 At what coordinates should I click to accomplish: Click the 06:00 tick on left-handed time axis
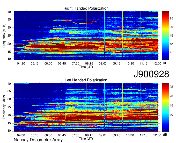(x=48, y=135)
